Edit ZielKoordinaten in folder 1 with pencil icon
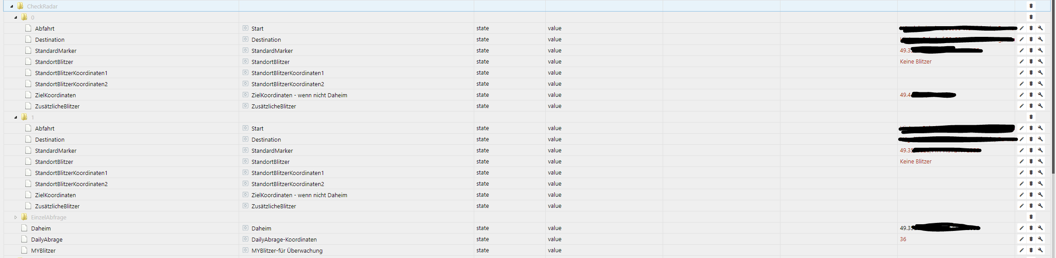 pyautogui.click(x=1022, y=194)
